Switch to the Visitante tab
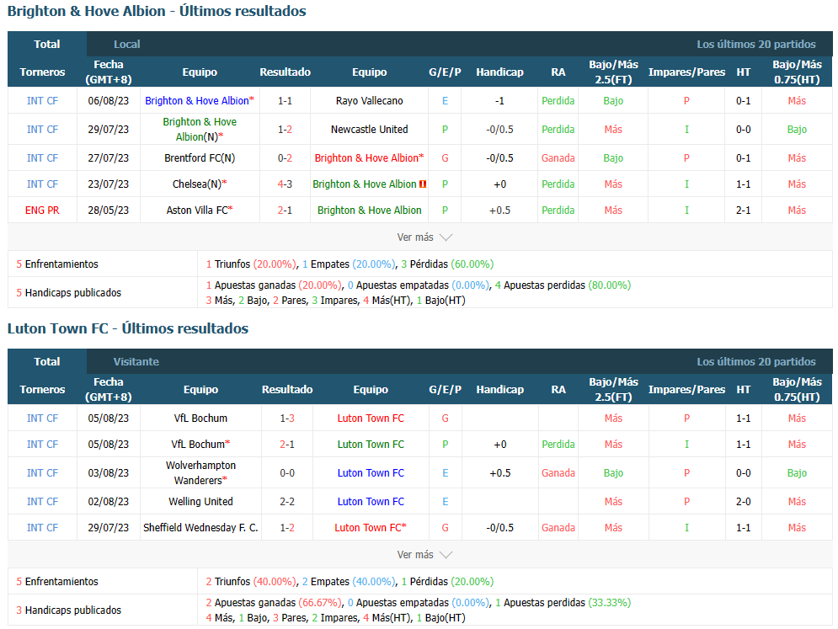 click(136, 362)
